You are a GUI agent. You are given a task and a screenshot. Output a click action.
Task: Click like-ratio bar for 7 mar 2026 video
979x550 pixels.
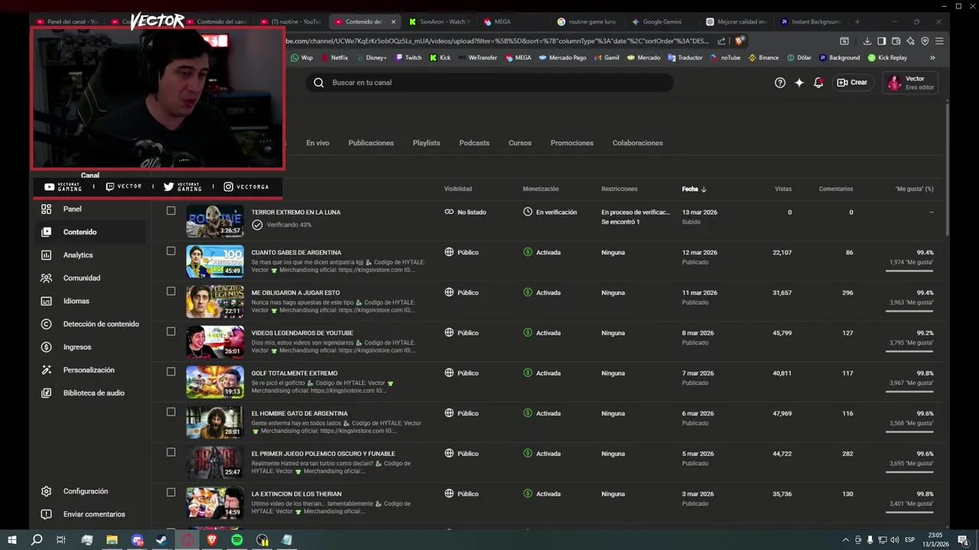tap(909, 392)
